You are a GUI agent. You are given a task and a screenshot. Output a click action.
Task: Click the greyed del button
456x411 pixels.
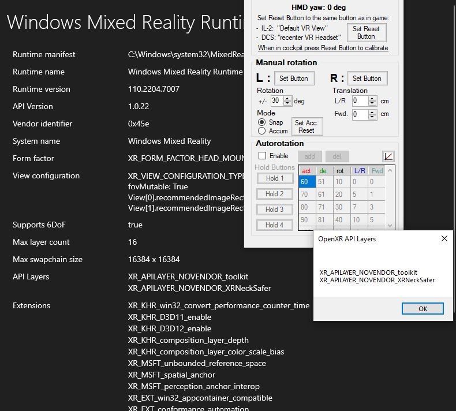[337, 156]
